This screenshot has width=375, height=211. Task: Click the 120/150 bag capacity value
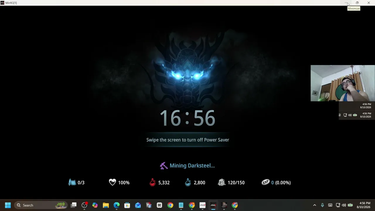click(x=236, y=183)
